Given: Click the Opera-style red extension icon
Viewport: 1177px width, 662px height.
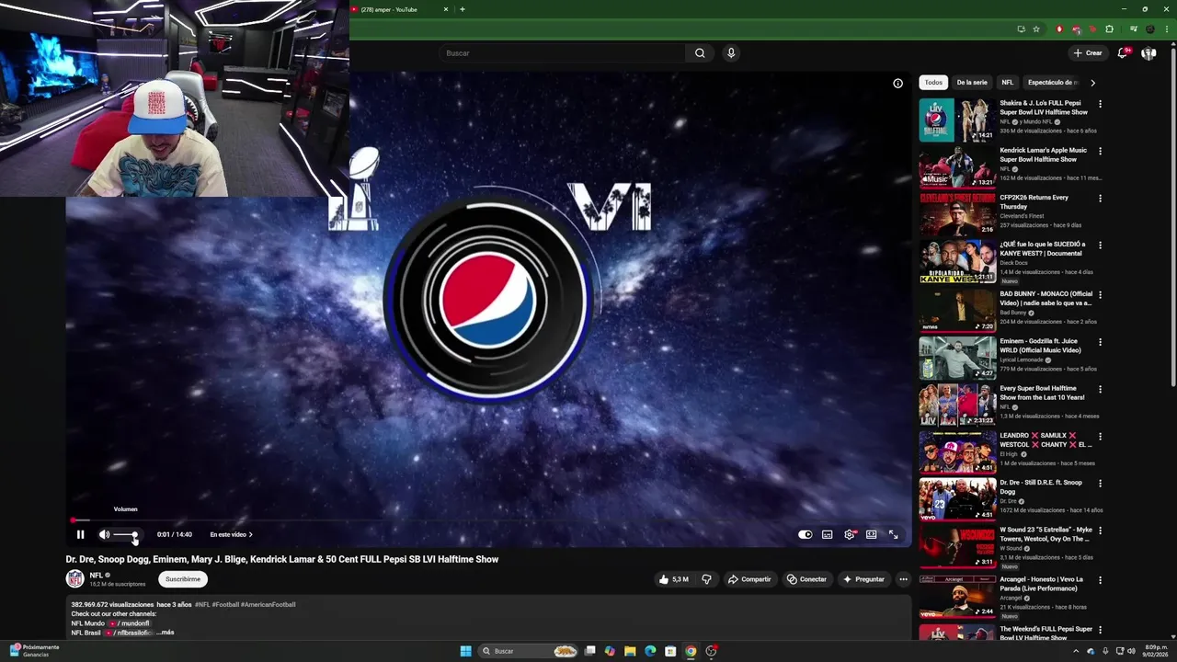Looking at the screenshot, I should (x=1059, y=29).
